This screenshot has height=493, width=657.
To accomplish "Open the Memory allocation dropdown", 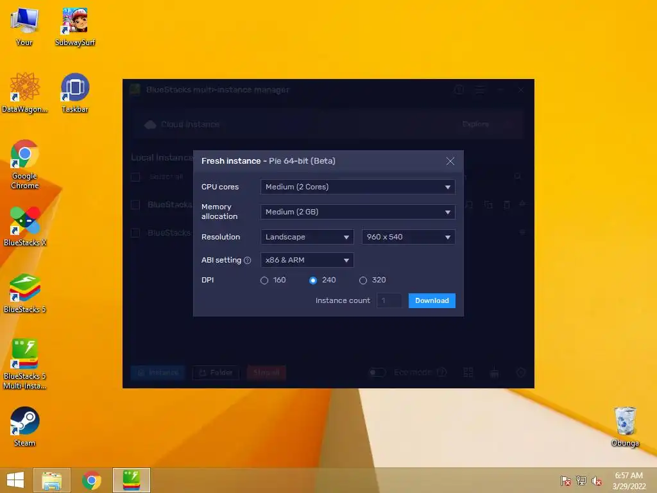I will coord(358,212).
